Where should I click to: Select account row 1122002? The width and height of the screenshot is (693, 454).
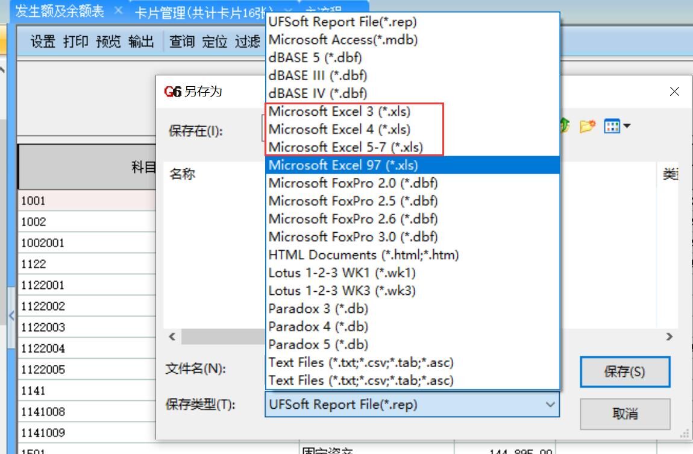(x=87, y=306)
